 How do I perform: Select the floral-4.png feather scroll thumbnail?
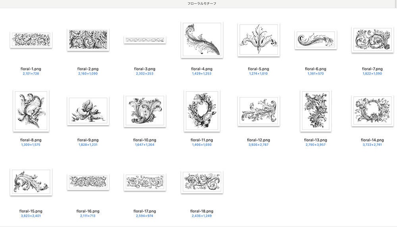[x=202, y=40]
